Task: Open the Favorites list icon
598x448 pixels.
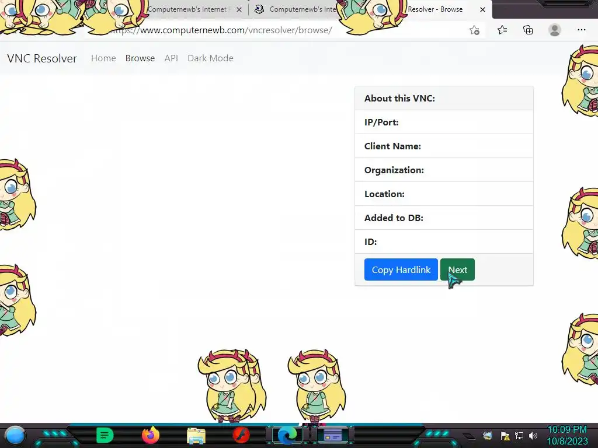Action: coord(502,30)
